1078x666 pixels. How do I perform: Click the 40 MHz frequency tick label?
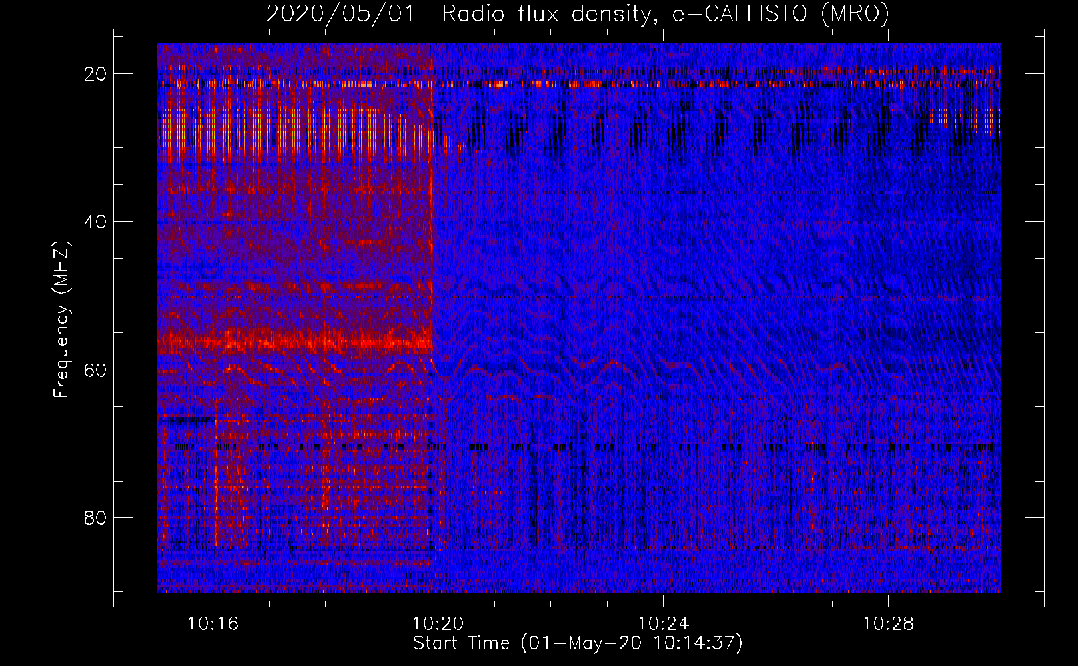click(x=96, y=222)
